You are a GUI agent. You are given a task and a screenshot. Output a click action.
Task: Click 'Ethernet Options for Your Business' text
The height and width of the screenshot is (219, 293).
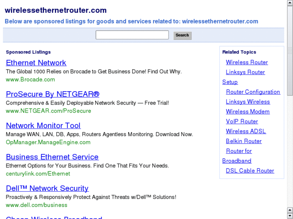point(87,166)
